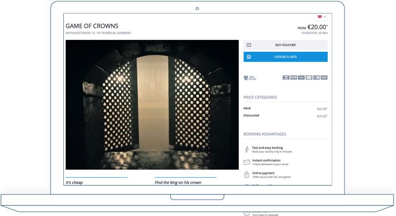Image resolution: width=396 pixels, height=216 pixels.
Task: Click the Mastercard payment icon
Action: tap(309, 78)
